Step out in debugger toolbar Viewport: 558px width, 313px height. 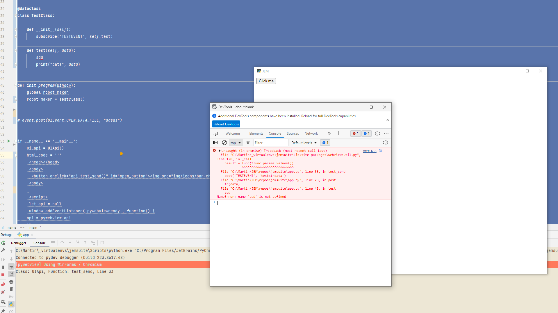click(x=85, y=243)
